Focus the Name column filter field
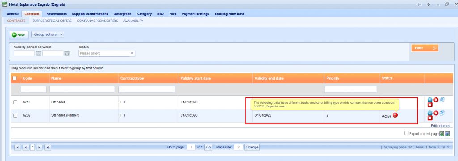The image size is (458, 161). point(82,89)
